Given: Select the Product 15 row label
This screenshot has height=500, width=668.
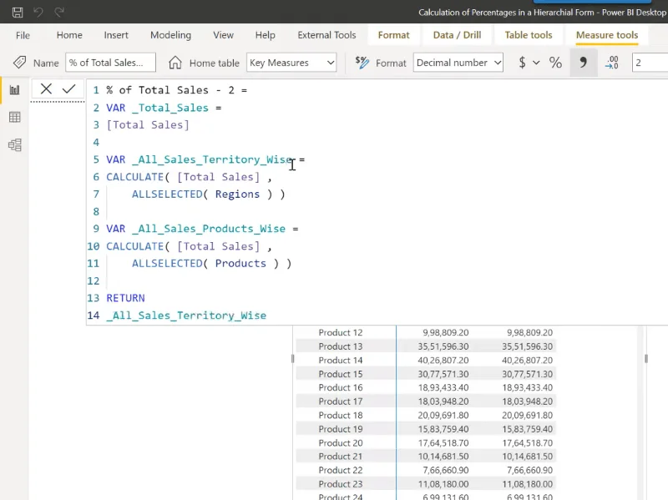Looking at the screenshot, I should [x=341, y=374].
